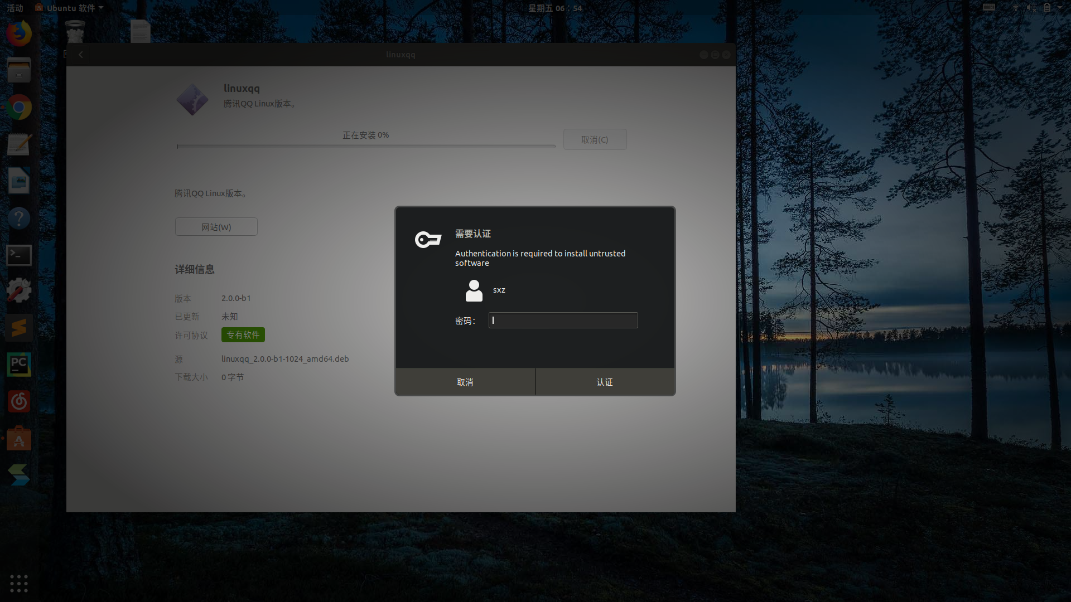Screen dimensions: 1071x602
Task: Launch Sublime Text from the dock
Action: 18,328
